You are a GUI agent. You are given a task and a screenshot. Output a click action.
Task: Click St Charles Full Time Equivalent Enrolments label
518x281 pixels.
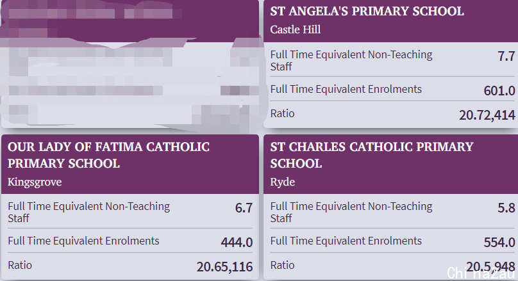pyautogui.click(x=346, y=241)
